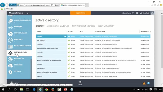Open browser Home icon
The height and width of the screenshot is (92, 163).
click(152, 5)
